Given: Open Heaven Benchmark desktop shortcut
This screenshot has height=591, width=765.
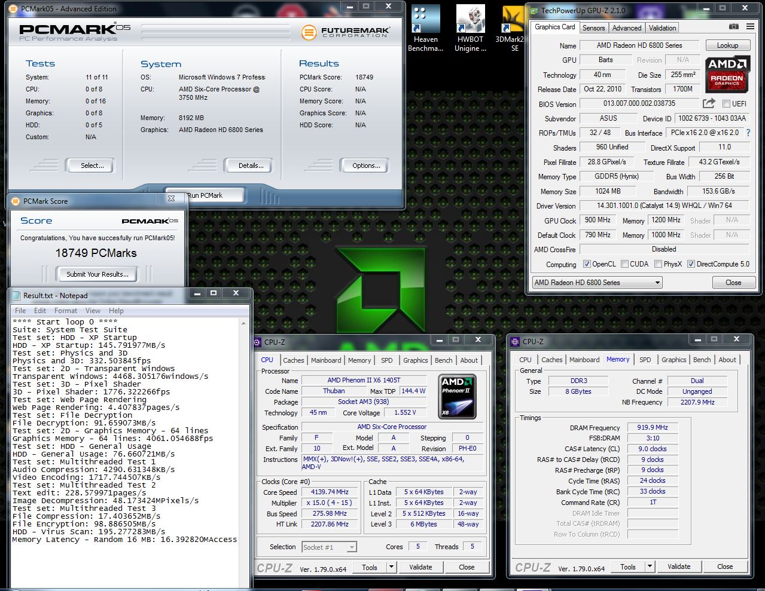Looking at the screenshot, I should 425,28.
